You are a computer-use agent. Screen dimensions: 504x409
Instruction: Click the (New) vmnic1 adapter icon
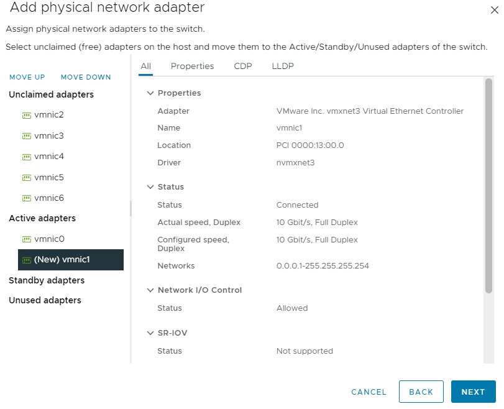coord(27,260)
